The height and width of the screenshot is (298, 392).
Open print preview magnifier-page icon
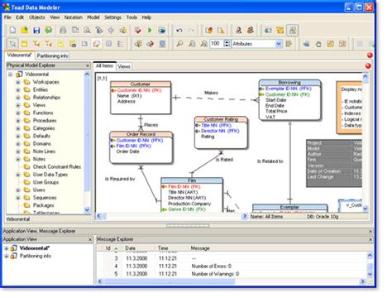87,30
